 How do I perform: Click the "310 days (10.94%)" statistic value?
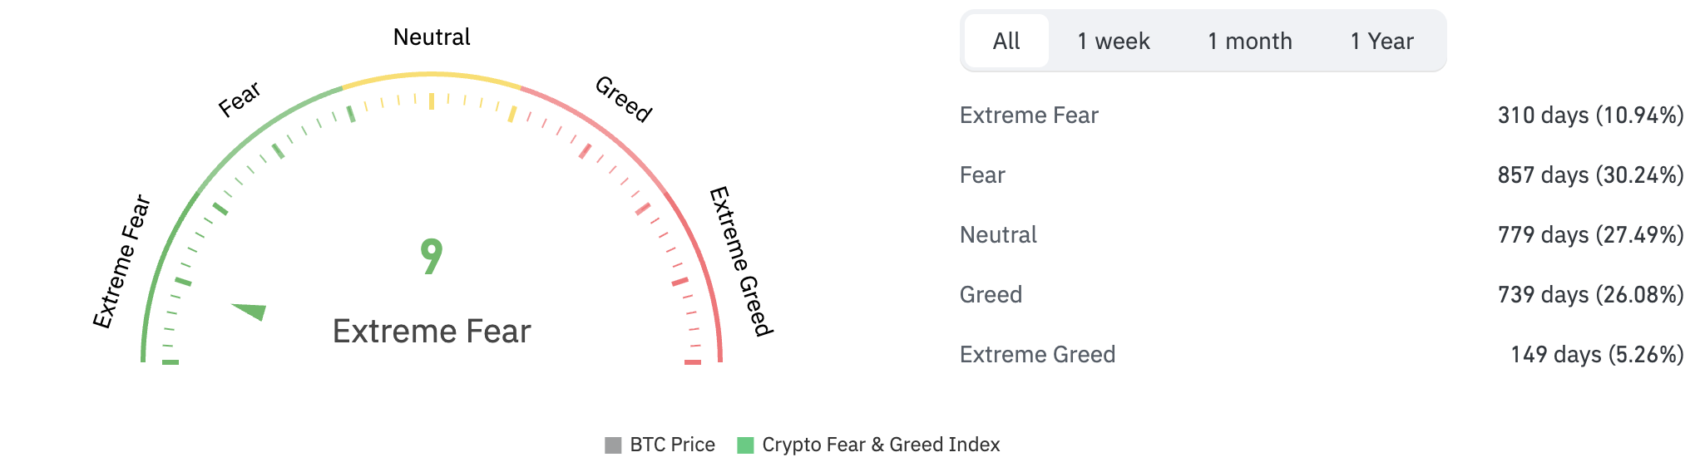[1590, 116]
